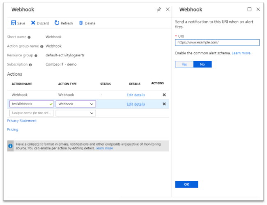This screenshot has width=267, height=205.
Task: Open the Privacy Statement link
Action: [22, 121]
